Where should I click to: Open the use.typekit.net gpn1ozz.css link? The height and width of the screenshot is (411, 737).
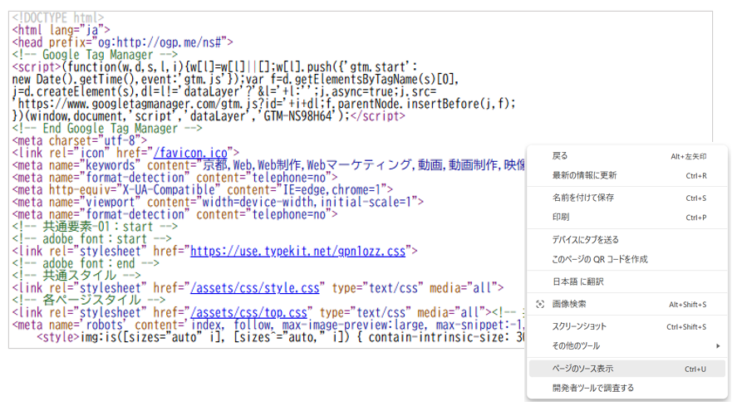click(297, 252)
